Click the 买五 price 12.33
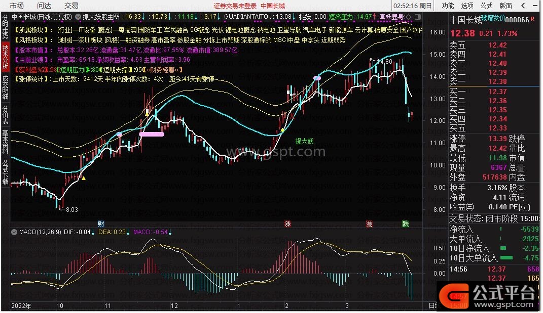Screen dimensions: 543x313 [498, 128]
